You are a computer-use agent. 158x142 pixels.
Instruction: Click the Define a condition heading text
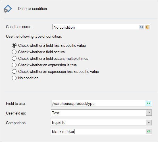[x=33, y=9]
